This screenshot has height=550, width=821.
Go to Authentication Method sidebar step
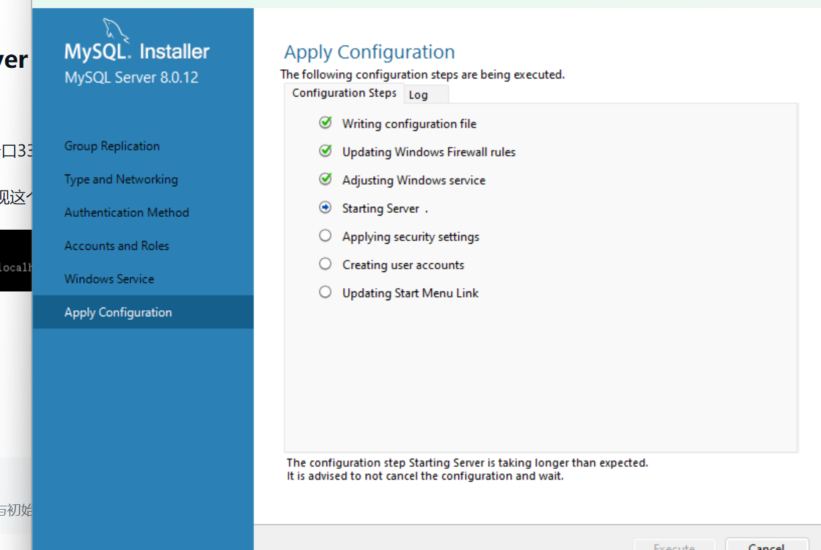(x=127, y=212)
